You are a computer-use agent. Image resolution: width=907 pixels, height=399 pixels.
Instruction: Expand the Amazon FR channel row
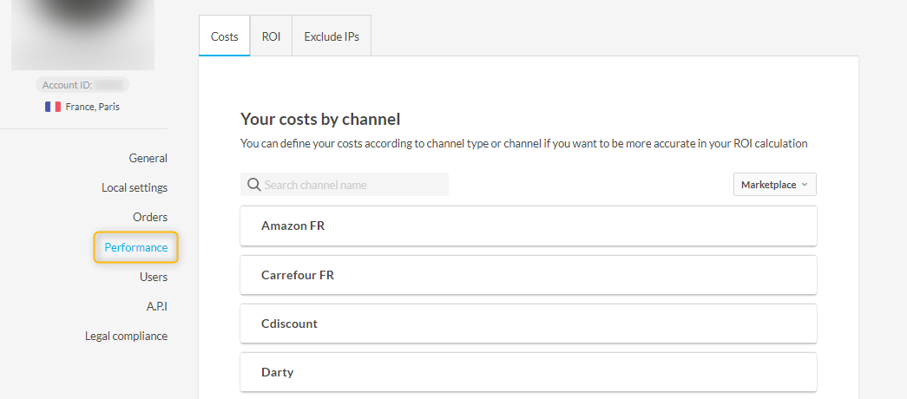pos(528,226)
